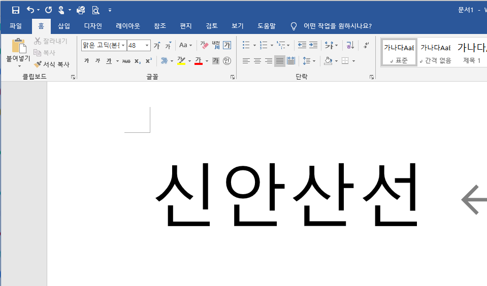
Task: Open the 클립보드 pane launcher
Action: (x=73, y=77)
